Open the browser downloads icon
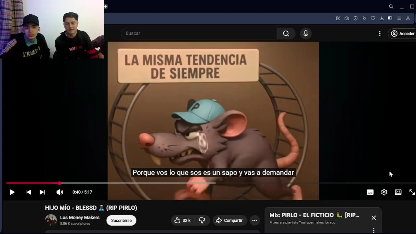Image resolution: width=416 pixels, height=234 pixels. click(x=382, y=18)
